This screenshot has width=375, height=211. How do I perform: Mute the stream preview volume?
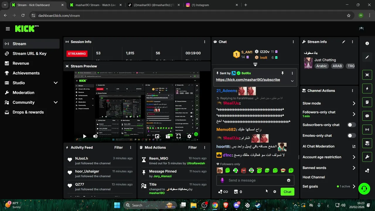pos(95,136)
